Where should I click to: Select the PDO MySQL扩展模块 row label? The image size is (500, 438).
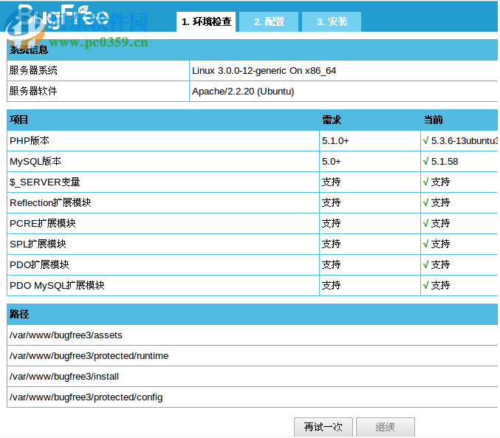click(57, 285)
